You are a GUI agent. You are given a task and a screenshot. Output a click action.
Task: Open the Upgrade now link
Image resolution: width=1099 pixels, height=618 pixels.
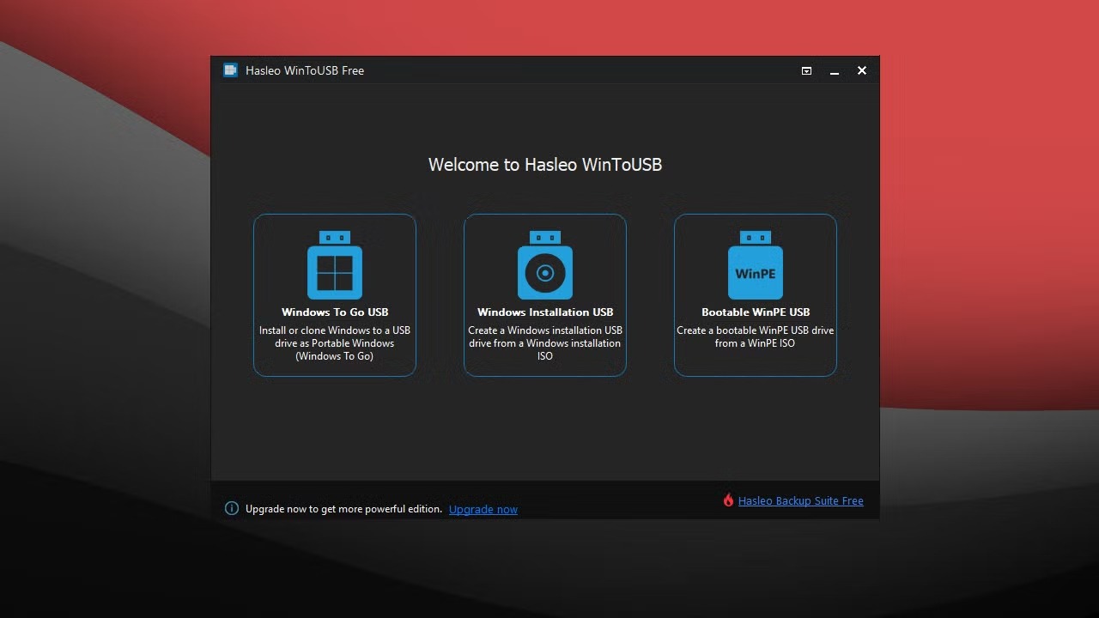[483, 508]
